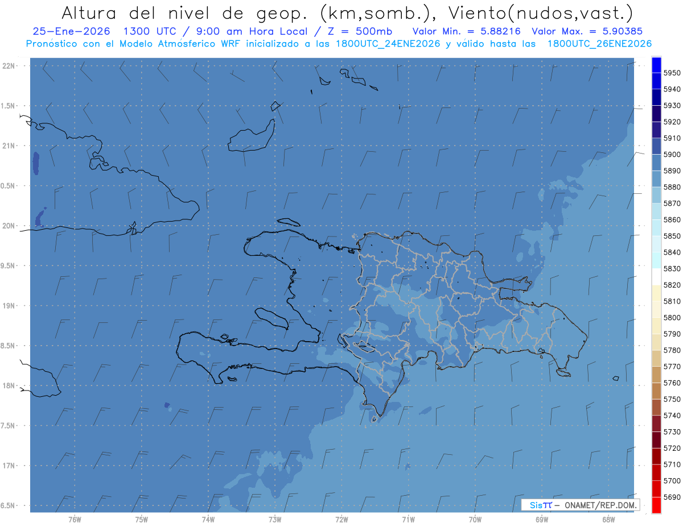
Task: Click the '70W' longitude axis label
Action: tap(475, 520)
